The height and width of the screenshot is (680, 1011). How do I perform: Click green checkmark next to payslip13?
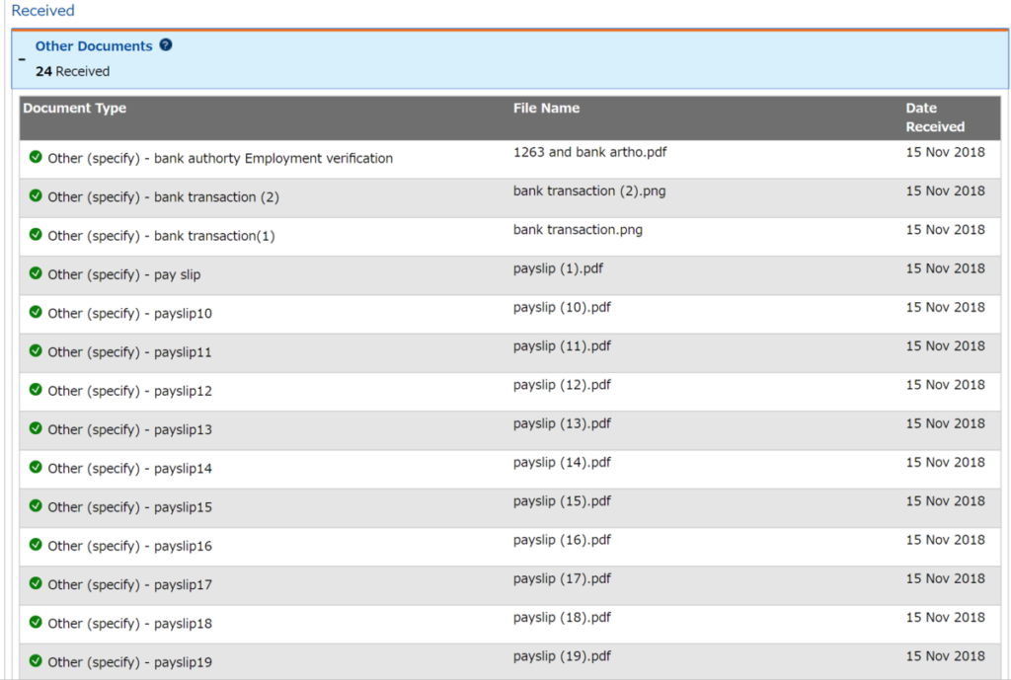[36, 428]
